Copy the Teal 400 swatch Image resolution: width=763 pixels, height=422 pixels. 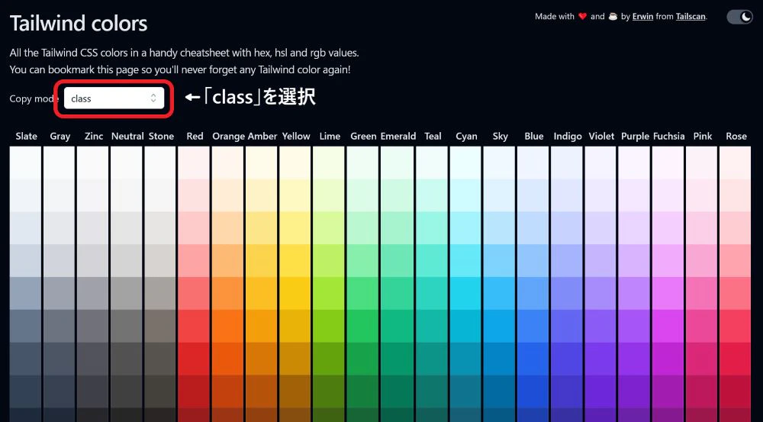pos(430,293)
